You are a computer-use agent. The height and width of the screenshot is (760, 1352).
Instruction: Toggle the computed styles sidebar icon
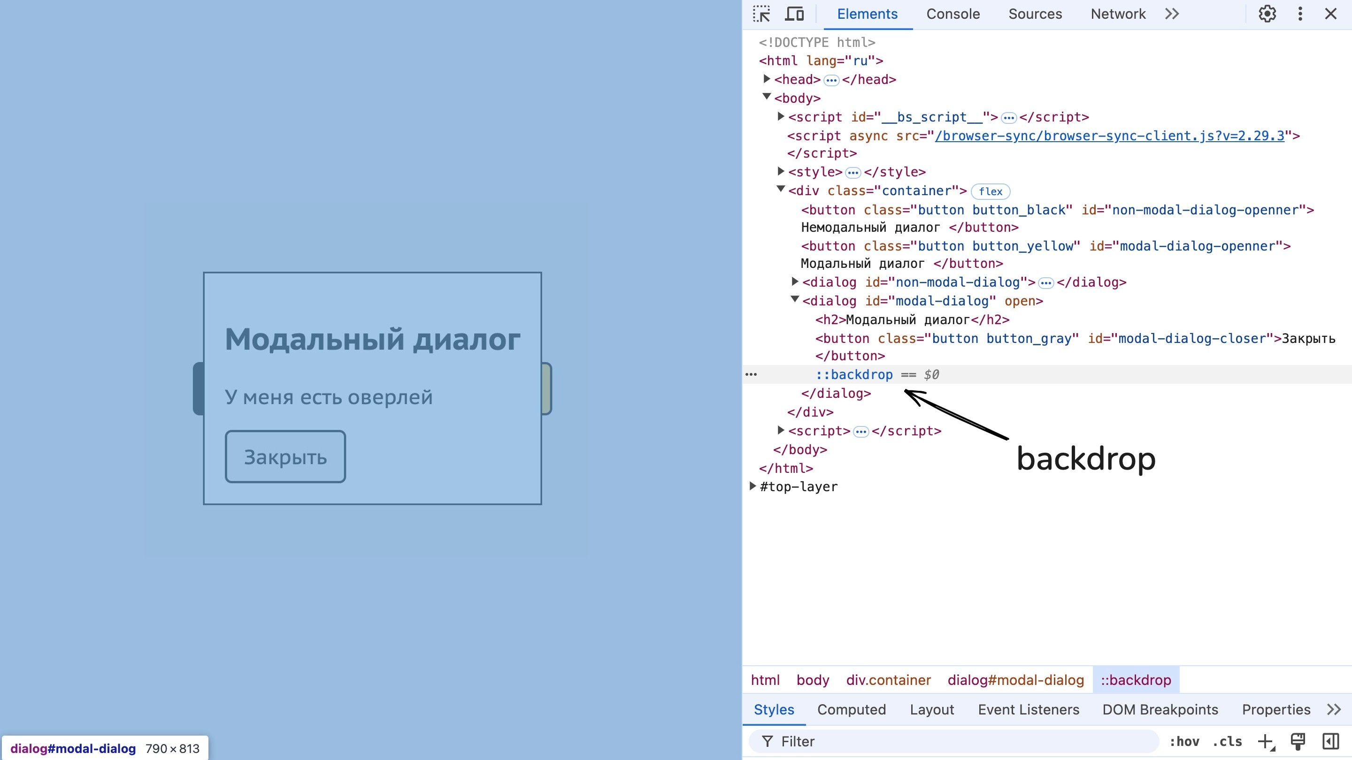(x=1330, y=741)
